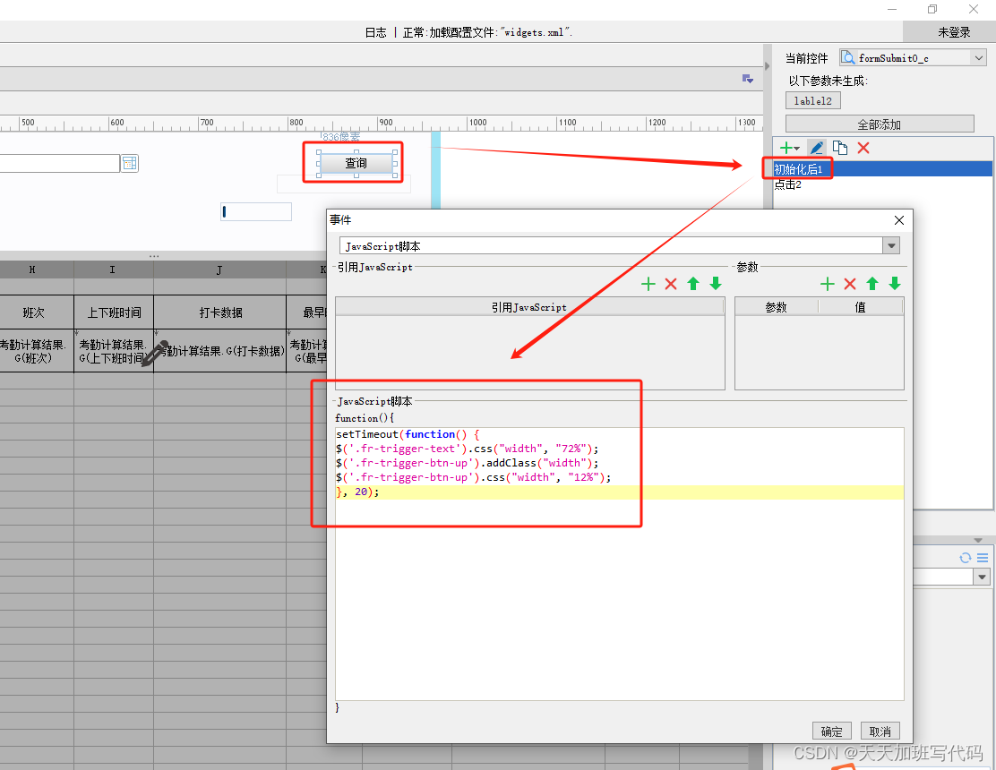Select column header J

tap(219, 269)
